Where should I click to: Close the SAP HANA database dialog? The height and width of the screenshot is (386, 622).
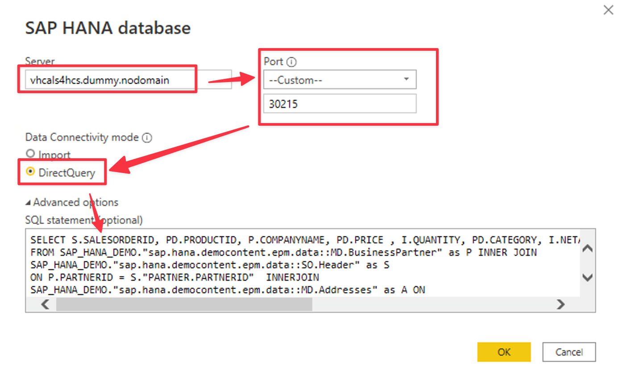tap(608, 10)
